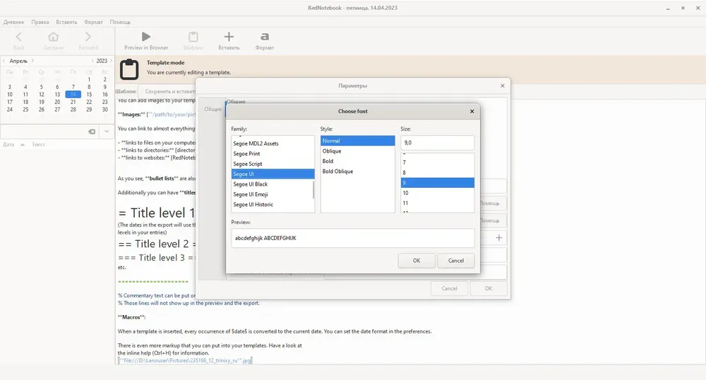Confirm font choice with the OK button
The height and width of the screenshot is (380, 706).
(x=417, y=261)
